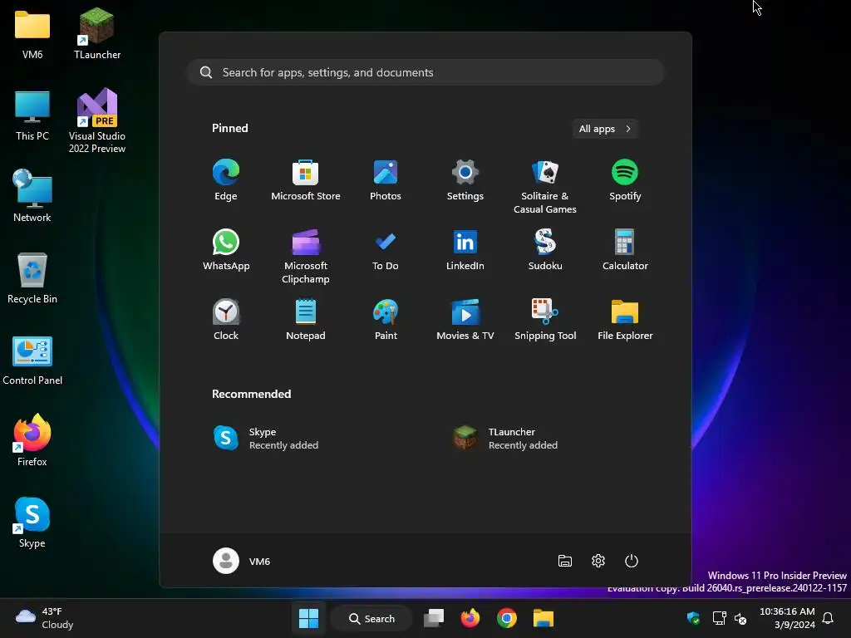Open the To Do app
Viewport: 851px width, 638px height.
tap(386, 249)
